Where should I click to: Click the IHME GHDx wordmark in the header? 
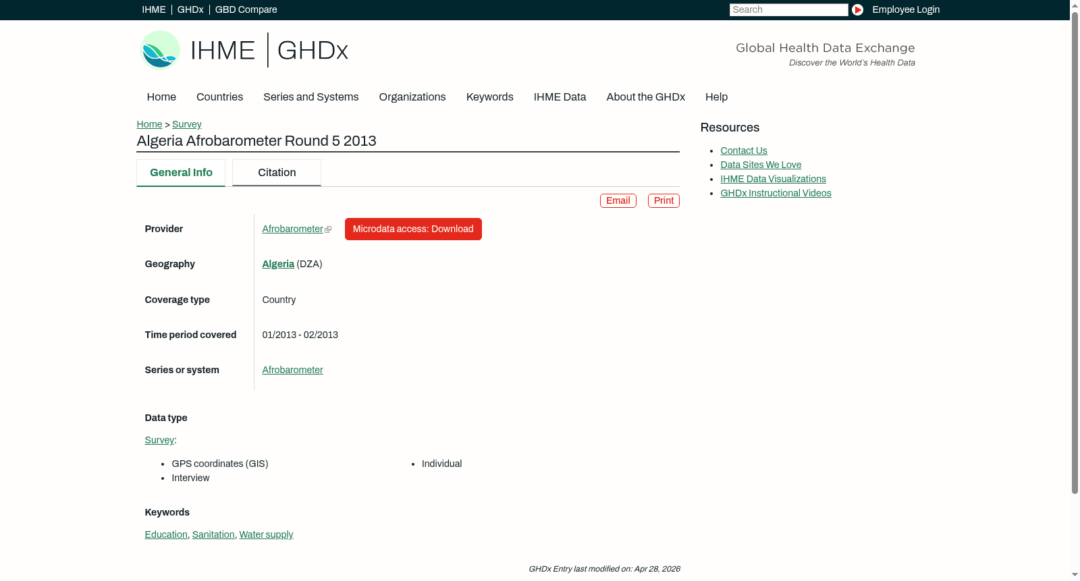tap(269, 50)
